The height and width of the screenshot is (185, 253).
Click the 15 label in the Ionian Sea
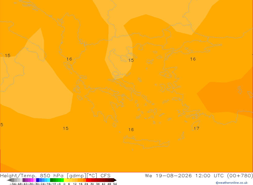(x=66, y=128)
